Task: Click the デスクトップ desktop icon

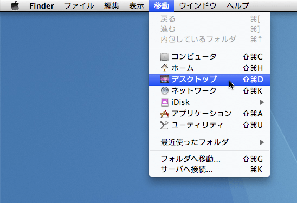Action: [x=165, y=80]
